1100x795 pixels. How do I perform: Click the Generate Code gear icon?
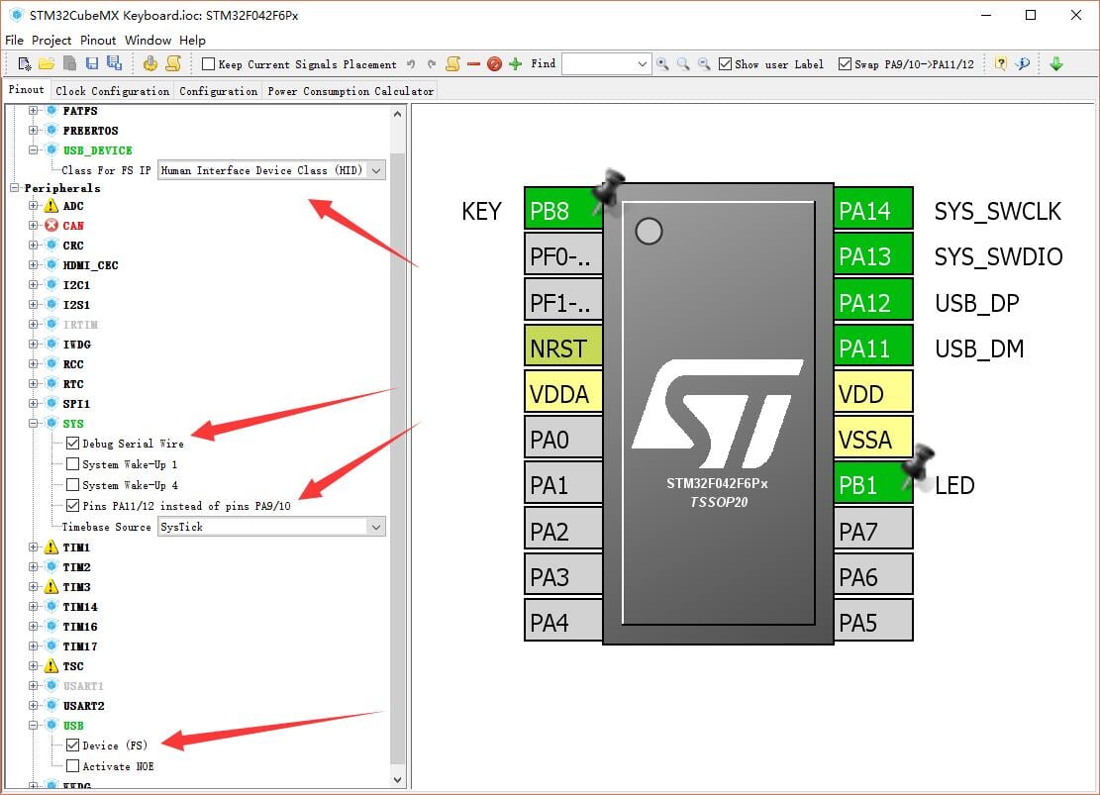(150, 63)
